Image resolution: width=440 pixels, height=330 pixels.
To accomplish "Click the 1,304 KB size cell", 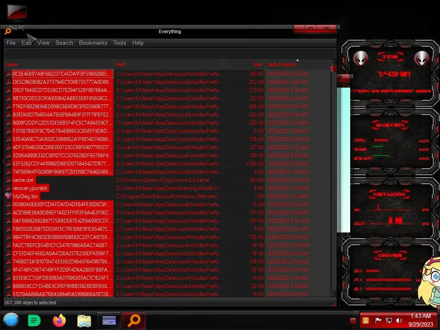I will (x=254, y=164).
